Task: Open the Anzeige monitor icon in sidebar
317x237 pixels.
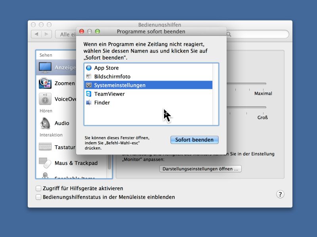Action: (x=45, y=67)
